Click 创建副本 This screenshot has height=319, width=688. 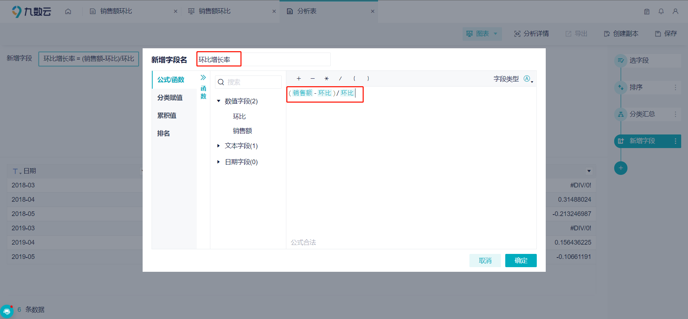pyautogui.click(x=621, y=34)
